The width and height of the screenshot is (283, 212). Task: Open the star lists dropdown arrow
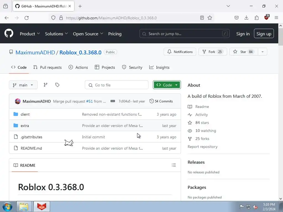[263, 52]
